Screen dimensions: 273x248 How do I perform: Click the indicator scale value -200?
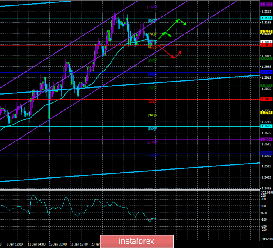tap(264, 226)
